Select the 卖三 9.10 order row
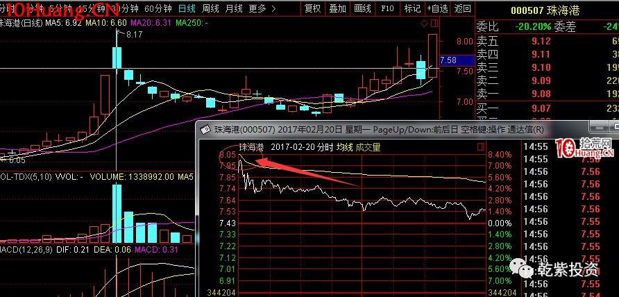The width and height of the screenshot is (619, 297). click(x=548, y=67)
